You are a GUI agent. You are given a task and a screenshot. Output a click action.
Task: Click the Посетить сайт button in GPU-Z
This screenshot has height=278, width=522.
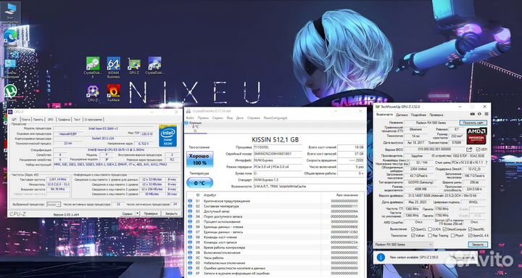tap(473, 123)
